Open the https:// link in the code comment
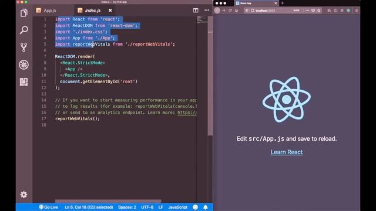This screenshot has width=376, height=211. pyautogui.click(x=187, y=113)
